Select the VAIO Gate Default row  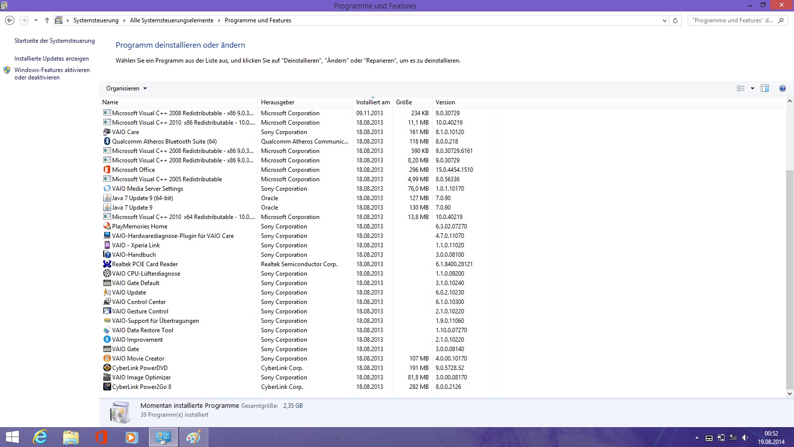(298, 283)
